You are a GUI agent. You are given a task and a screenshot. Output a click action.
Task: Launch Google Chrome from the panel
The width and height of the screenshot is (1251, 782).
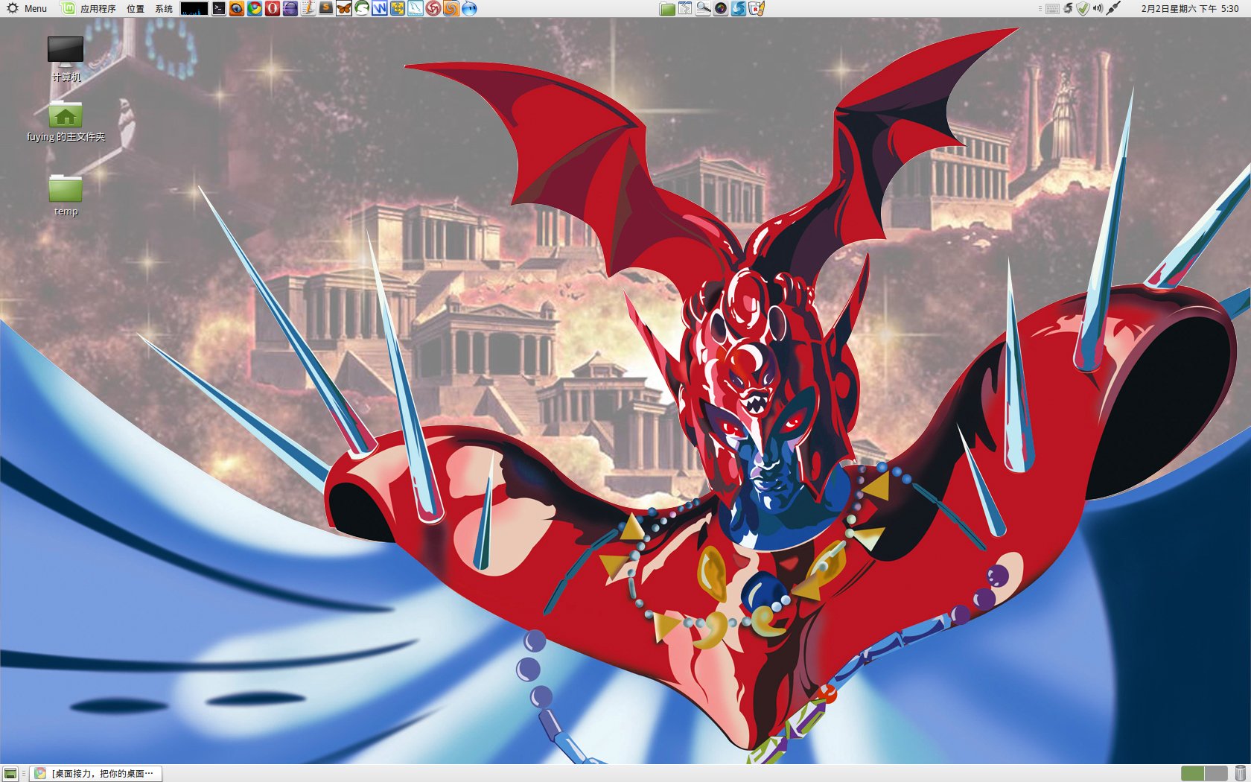(255, 8)
